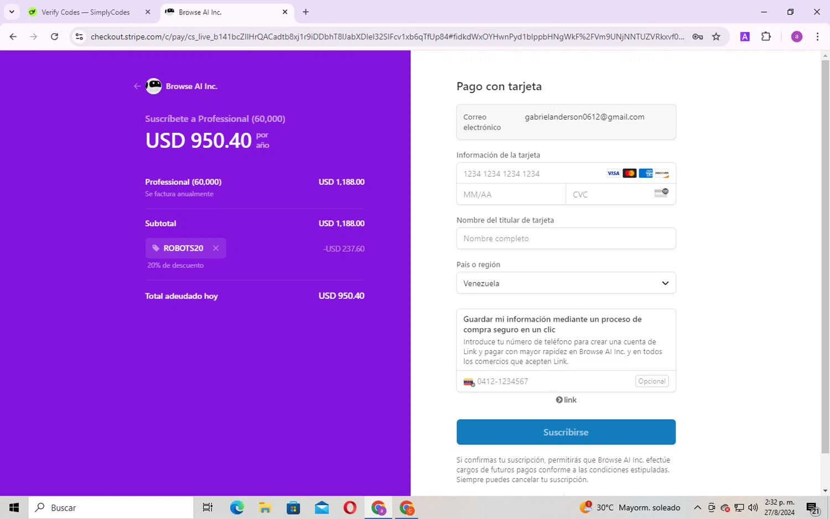Close the Browse AI Inc. tab
830x519 pixels.
285,12
